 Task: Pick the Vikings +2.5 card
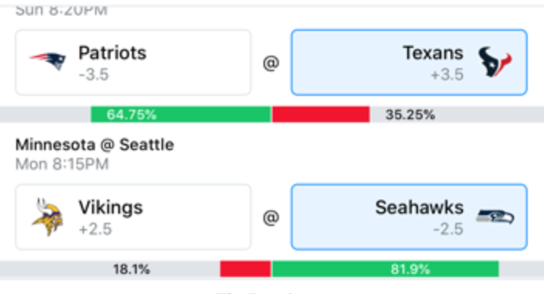pos(133,217)
